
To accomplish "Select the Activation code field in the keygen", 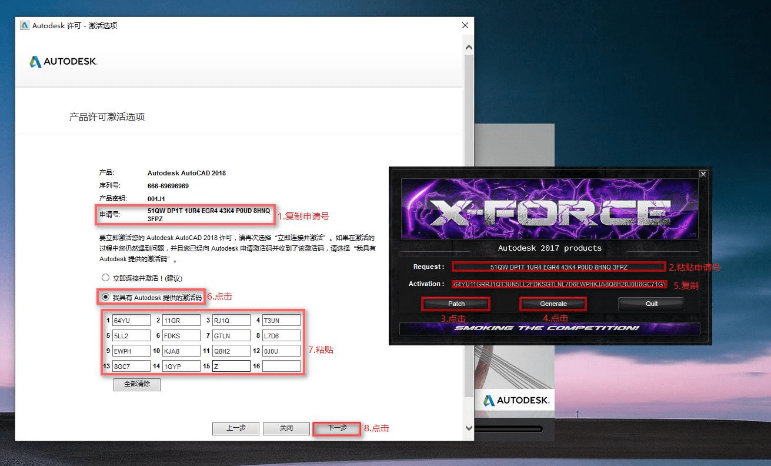I will click(558, 285).
